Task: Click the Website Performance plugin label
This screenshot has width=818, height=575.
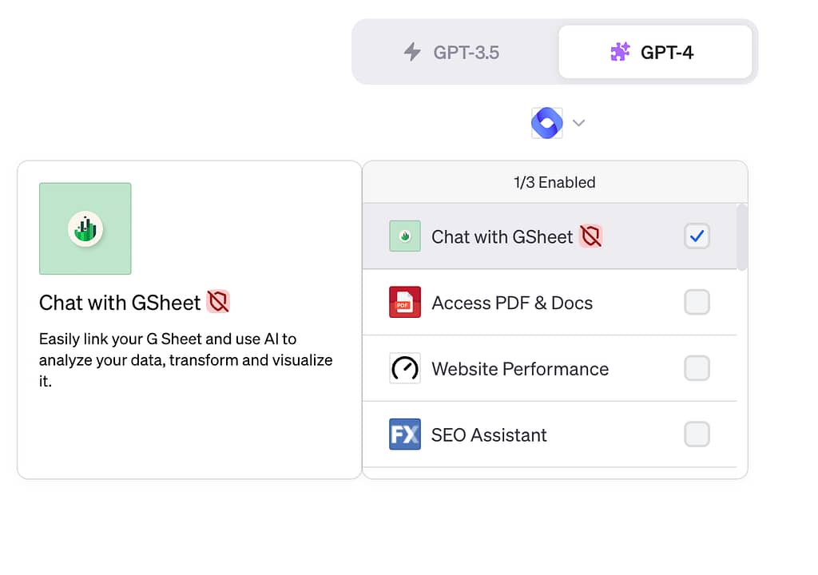Action: coord(520,369)
